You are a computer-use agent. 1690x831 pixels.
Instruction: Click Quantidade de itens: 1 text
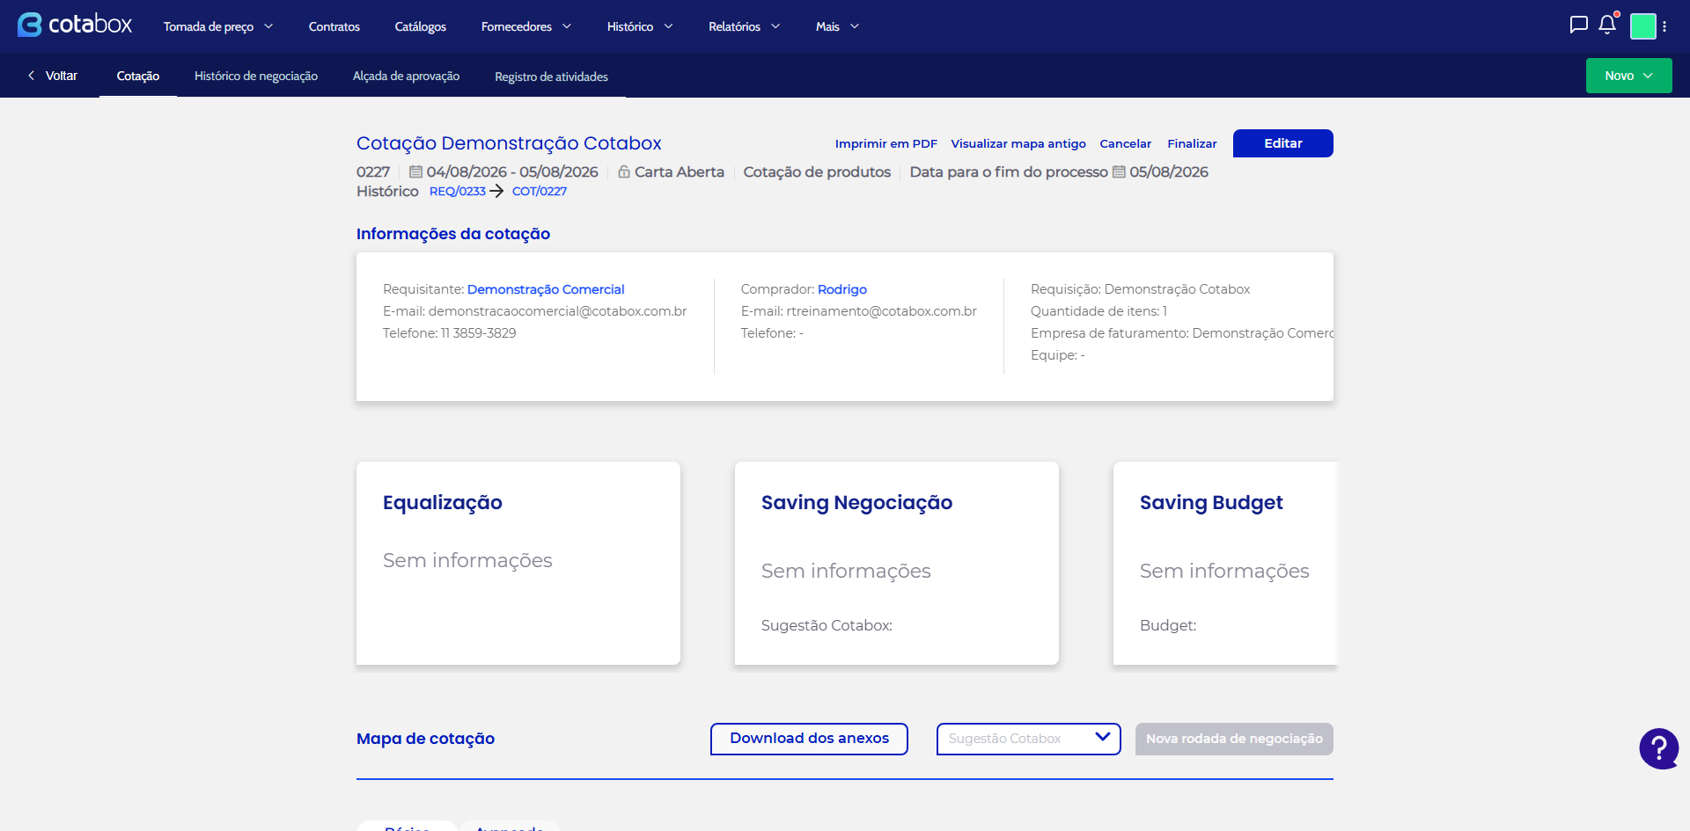pos(1098,311)
